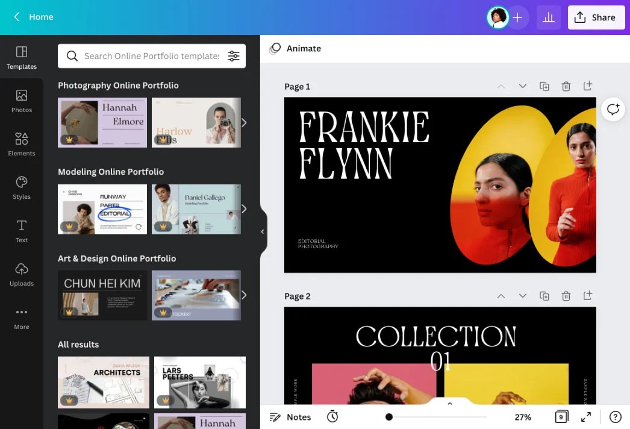
Task: Open search filter options
Action: (234, 55)
